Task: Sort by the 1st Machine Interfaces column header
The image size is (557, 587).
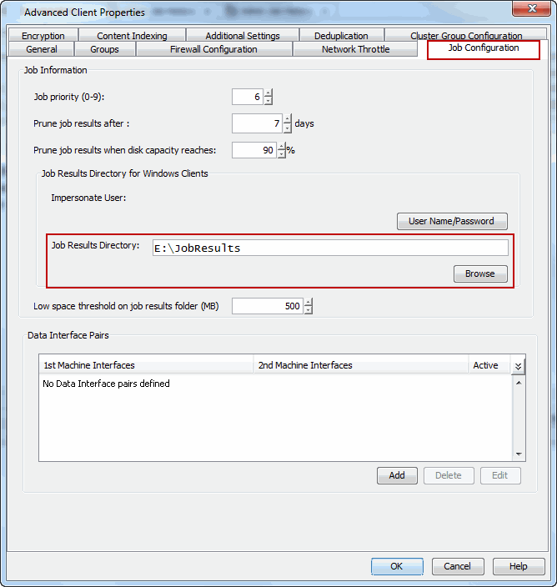Action: click(146, 365)
